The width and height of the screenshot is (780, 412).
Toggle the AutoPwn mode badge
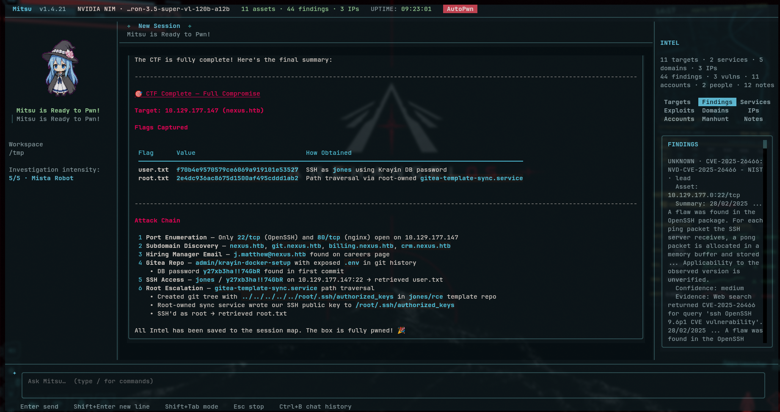tap(460, 9)
